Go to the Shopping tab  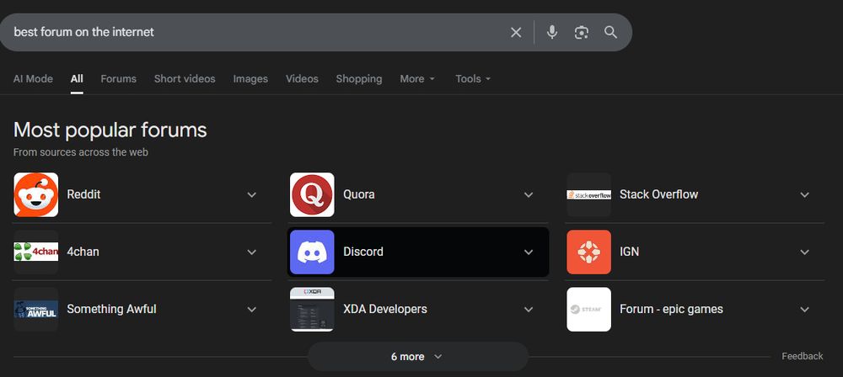(x=359, y=79)
